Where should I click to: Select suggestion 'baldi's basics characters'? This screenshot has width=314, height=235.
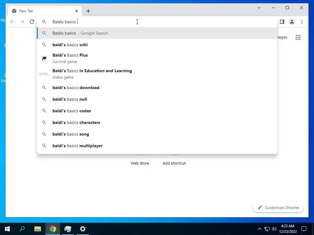coord(157,122)
